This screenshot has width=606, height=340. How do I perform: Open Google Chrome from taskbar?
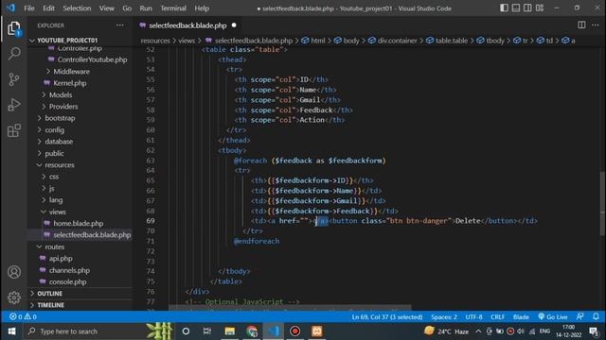[252, 331]
